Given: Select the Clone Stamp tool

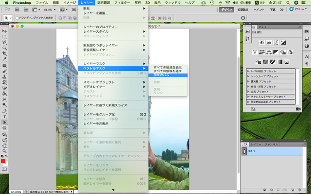Looking at the screenshot, I should 5,77.
